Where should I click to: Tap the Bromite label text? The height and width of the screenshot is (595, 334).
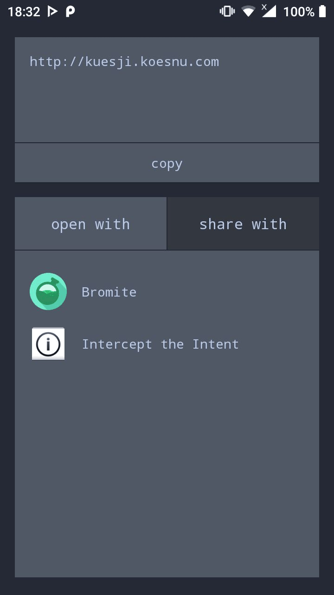click(x=109, y=291)
